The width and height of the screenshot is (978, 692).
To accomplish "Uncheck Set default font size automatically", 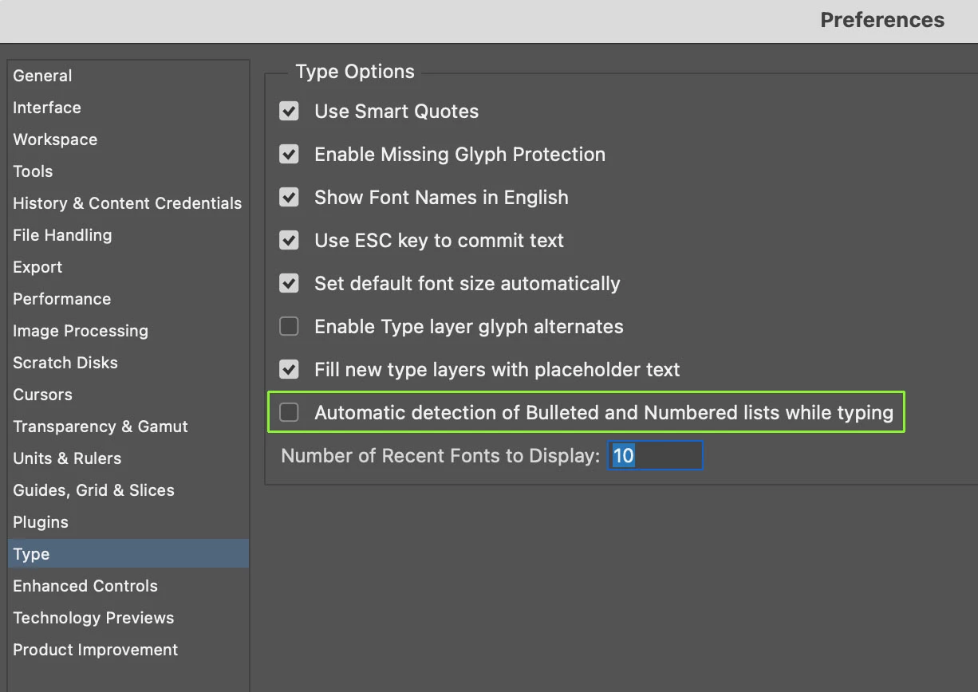I will (289, 284).
